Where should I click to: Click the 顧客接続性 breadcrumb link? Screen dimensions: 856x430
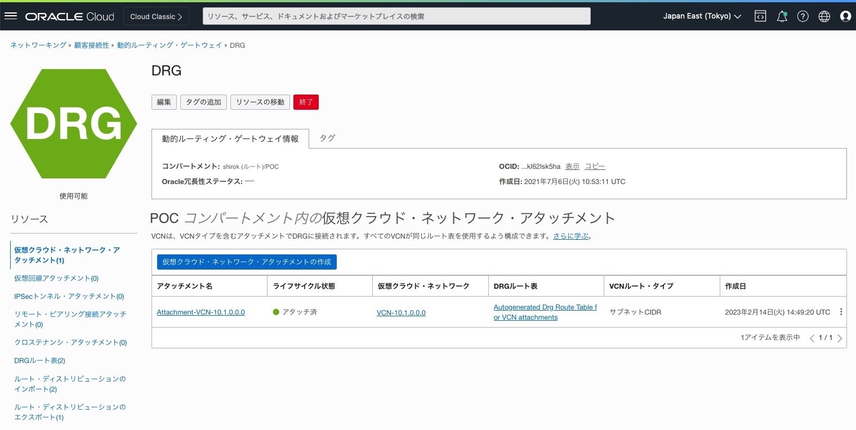click(92, 45)
